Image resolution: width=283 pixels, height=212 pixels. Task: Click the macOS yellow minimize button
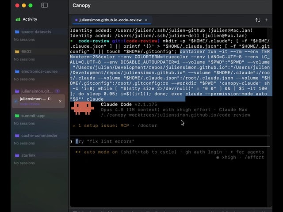[x=24, y=5]
